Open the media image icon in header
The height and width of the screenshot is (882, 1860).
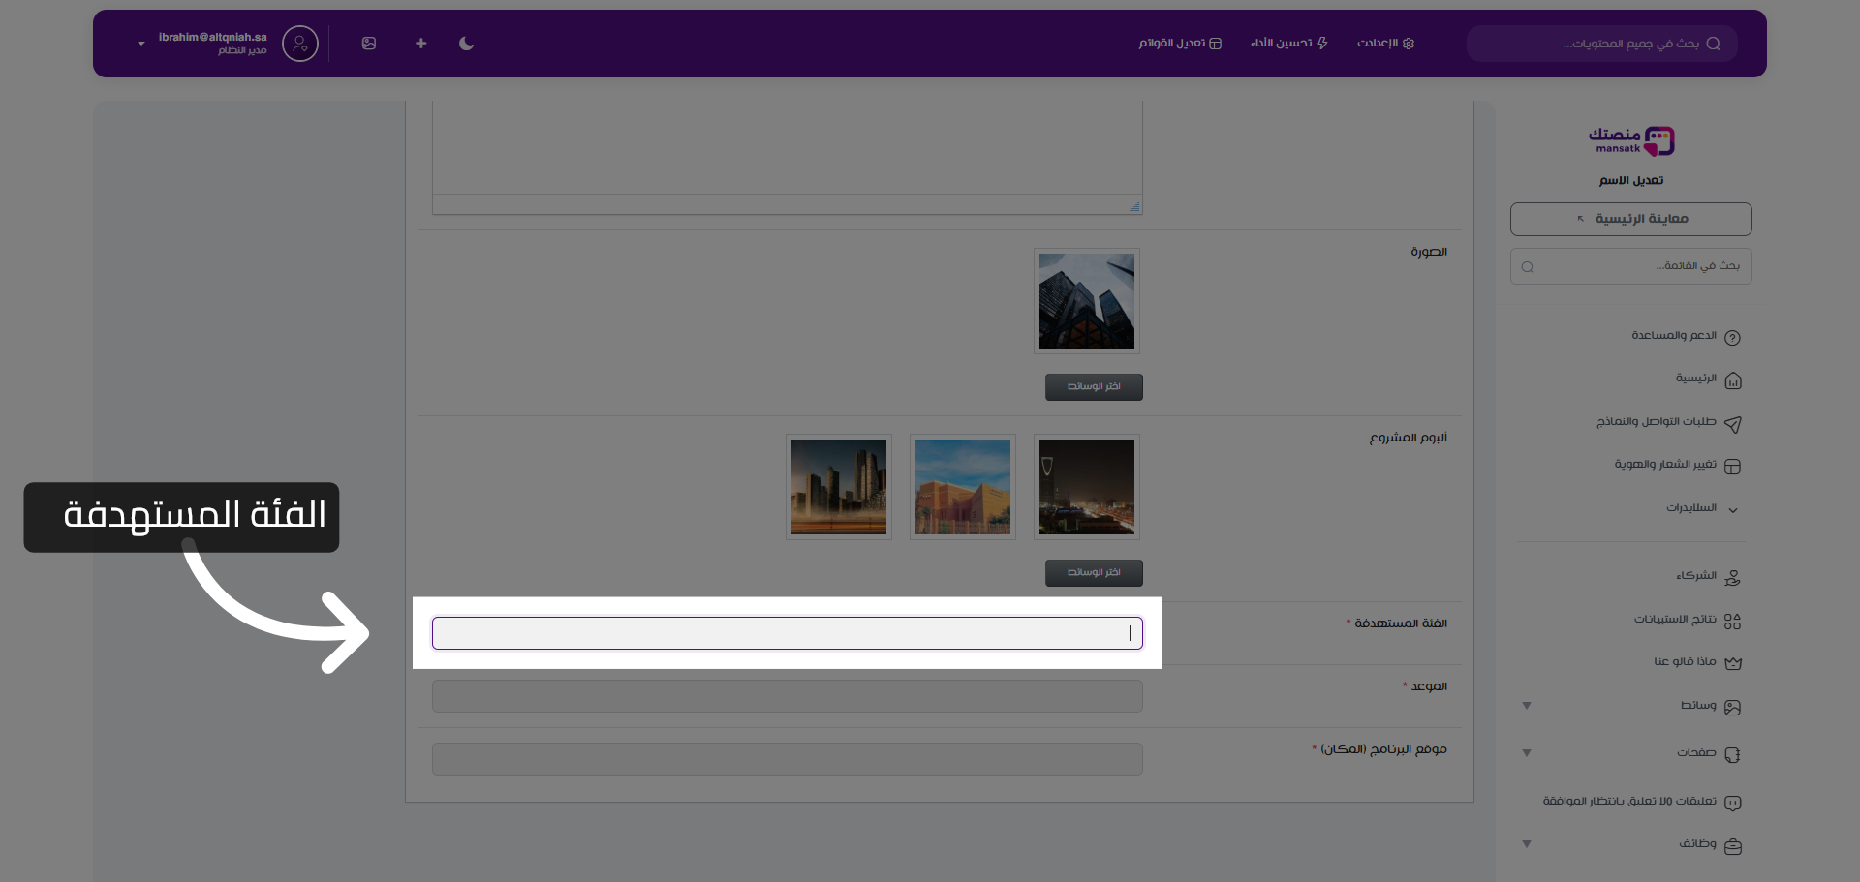pyautogui.click(x=369, y=44)
